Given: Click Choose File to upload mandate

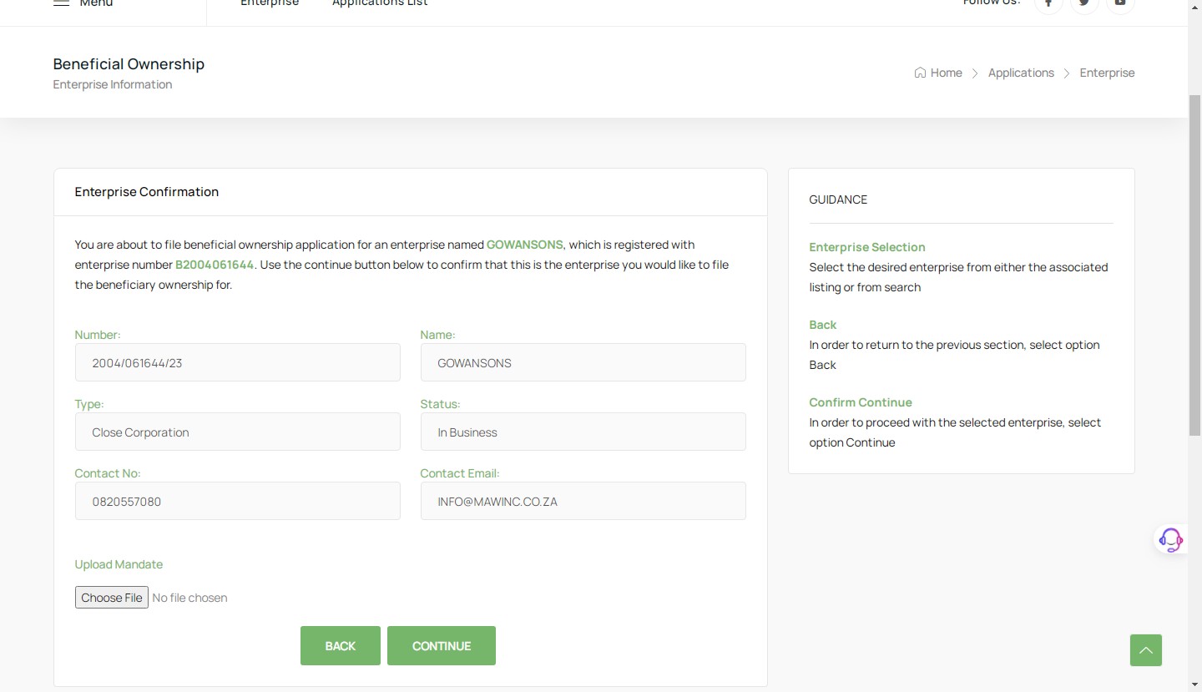Looking at the screenshot, I should [112, 598].
